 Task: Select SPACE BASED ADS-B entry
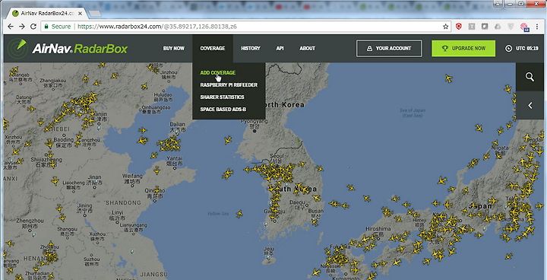[223, 110]
